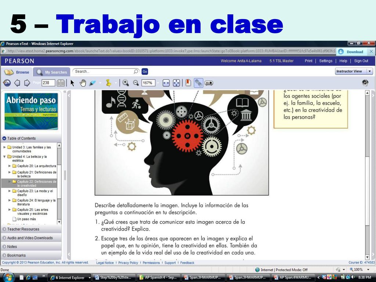The height and width of the screenshot is (282, 376).
Task: Click Download in the IE bar
Action: pyautogui.click(x=351, y=52)
